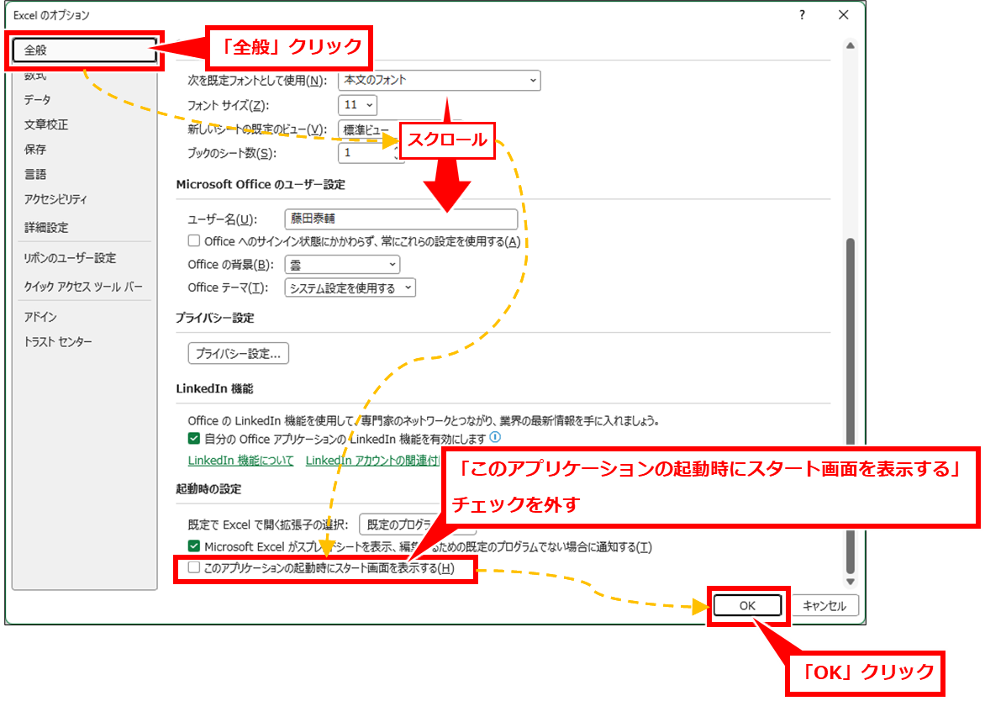The height and width of the screenshot is (701, 985).
Task: Select the 全般 category
Action: (84, 50)
